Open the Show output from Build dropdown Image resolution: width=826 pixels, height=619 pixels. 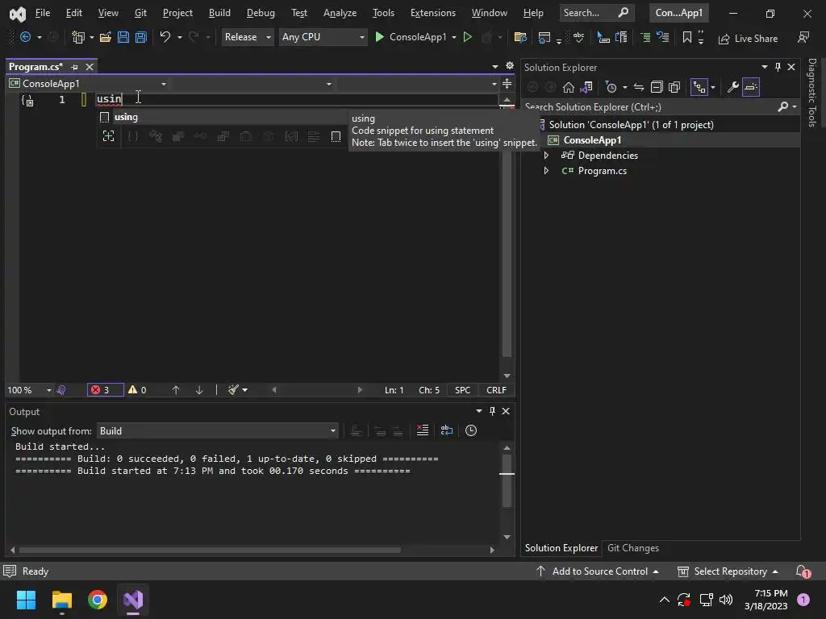pyautogui.click(x=218, y=431)
